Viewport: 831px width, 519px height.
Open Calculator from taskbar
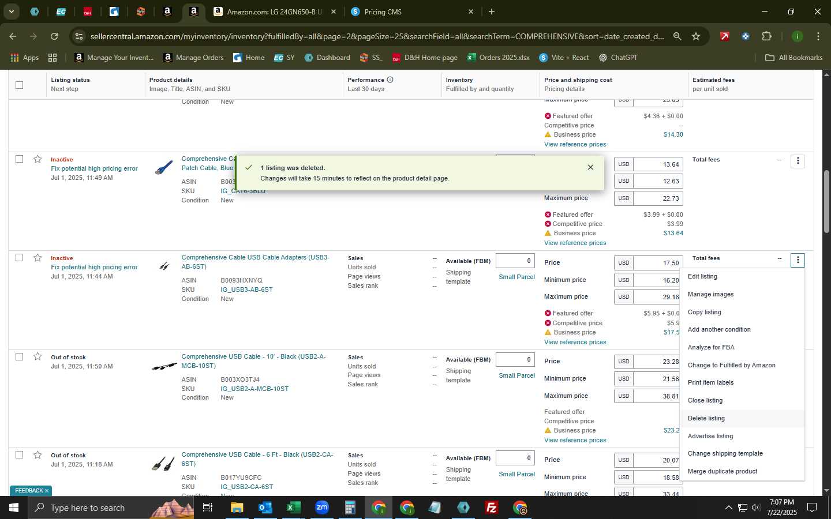(x=350, y=507)
